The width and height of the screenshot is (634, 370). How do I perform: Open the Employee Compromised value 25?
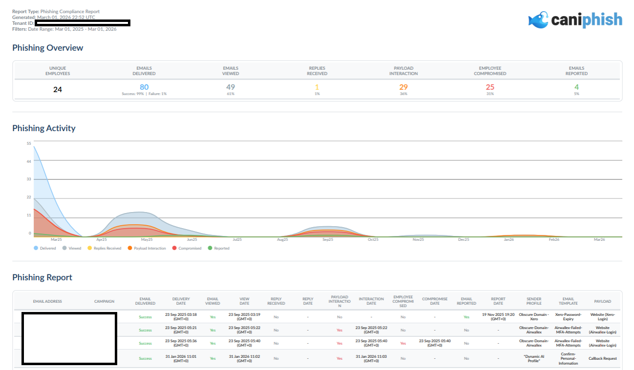(490, 87)
